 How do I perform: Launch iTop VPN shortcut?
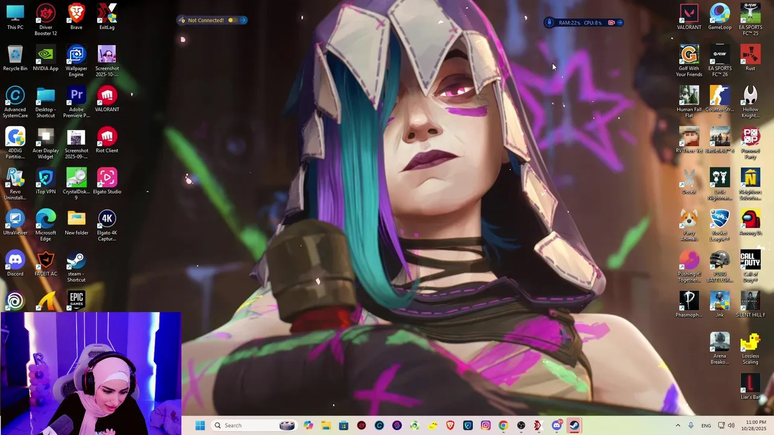(46, 181)
